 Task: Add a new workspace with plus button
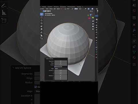click(x=83, y=7)
